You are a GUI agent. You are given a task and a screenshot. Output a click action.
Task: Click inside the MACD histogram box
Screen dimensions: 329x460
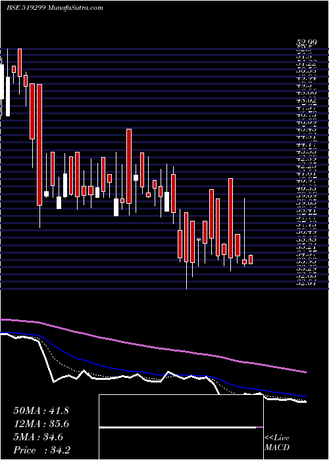tap(181, 427)
